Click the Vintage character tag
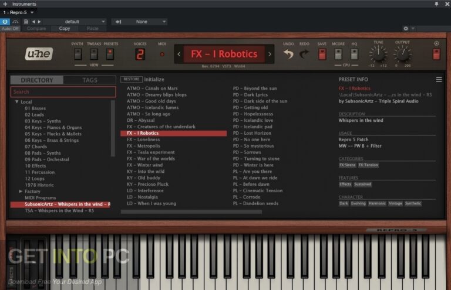This screenshot has width=451, height=290. pyautogui.click(x=395, y=203)
